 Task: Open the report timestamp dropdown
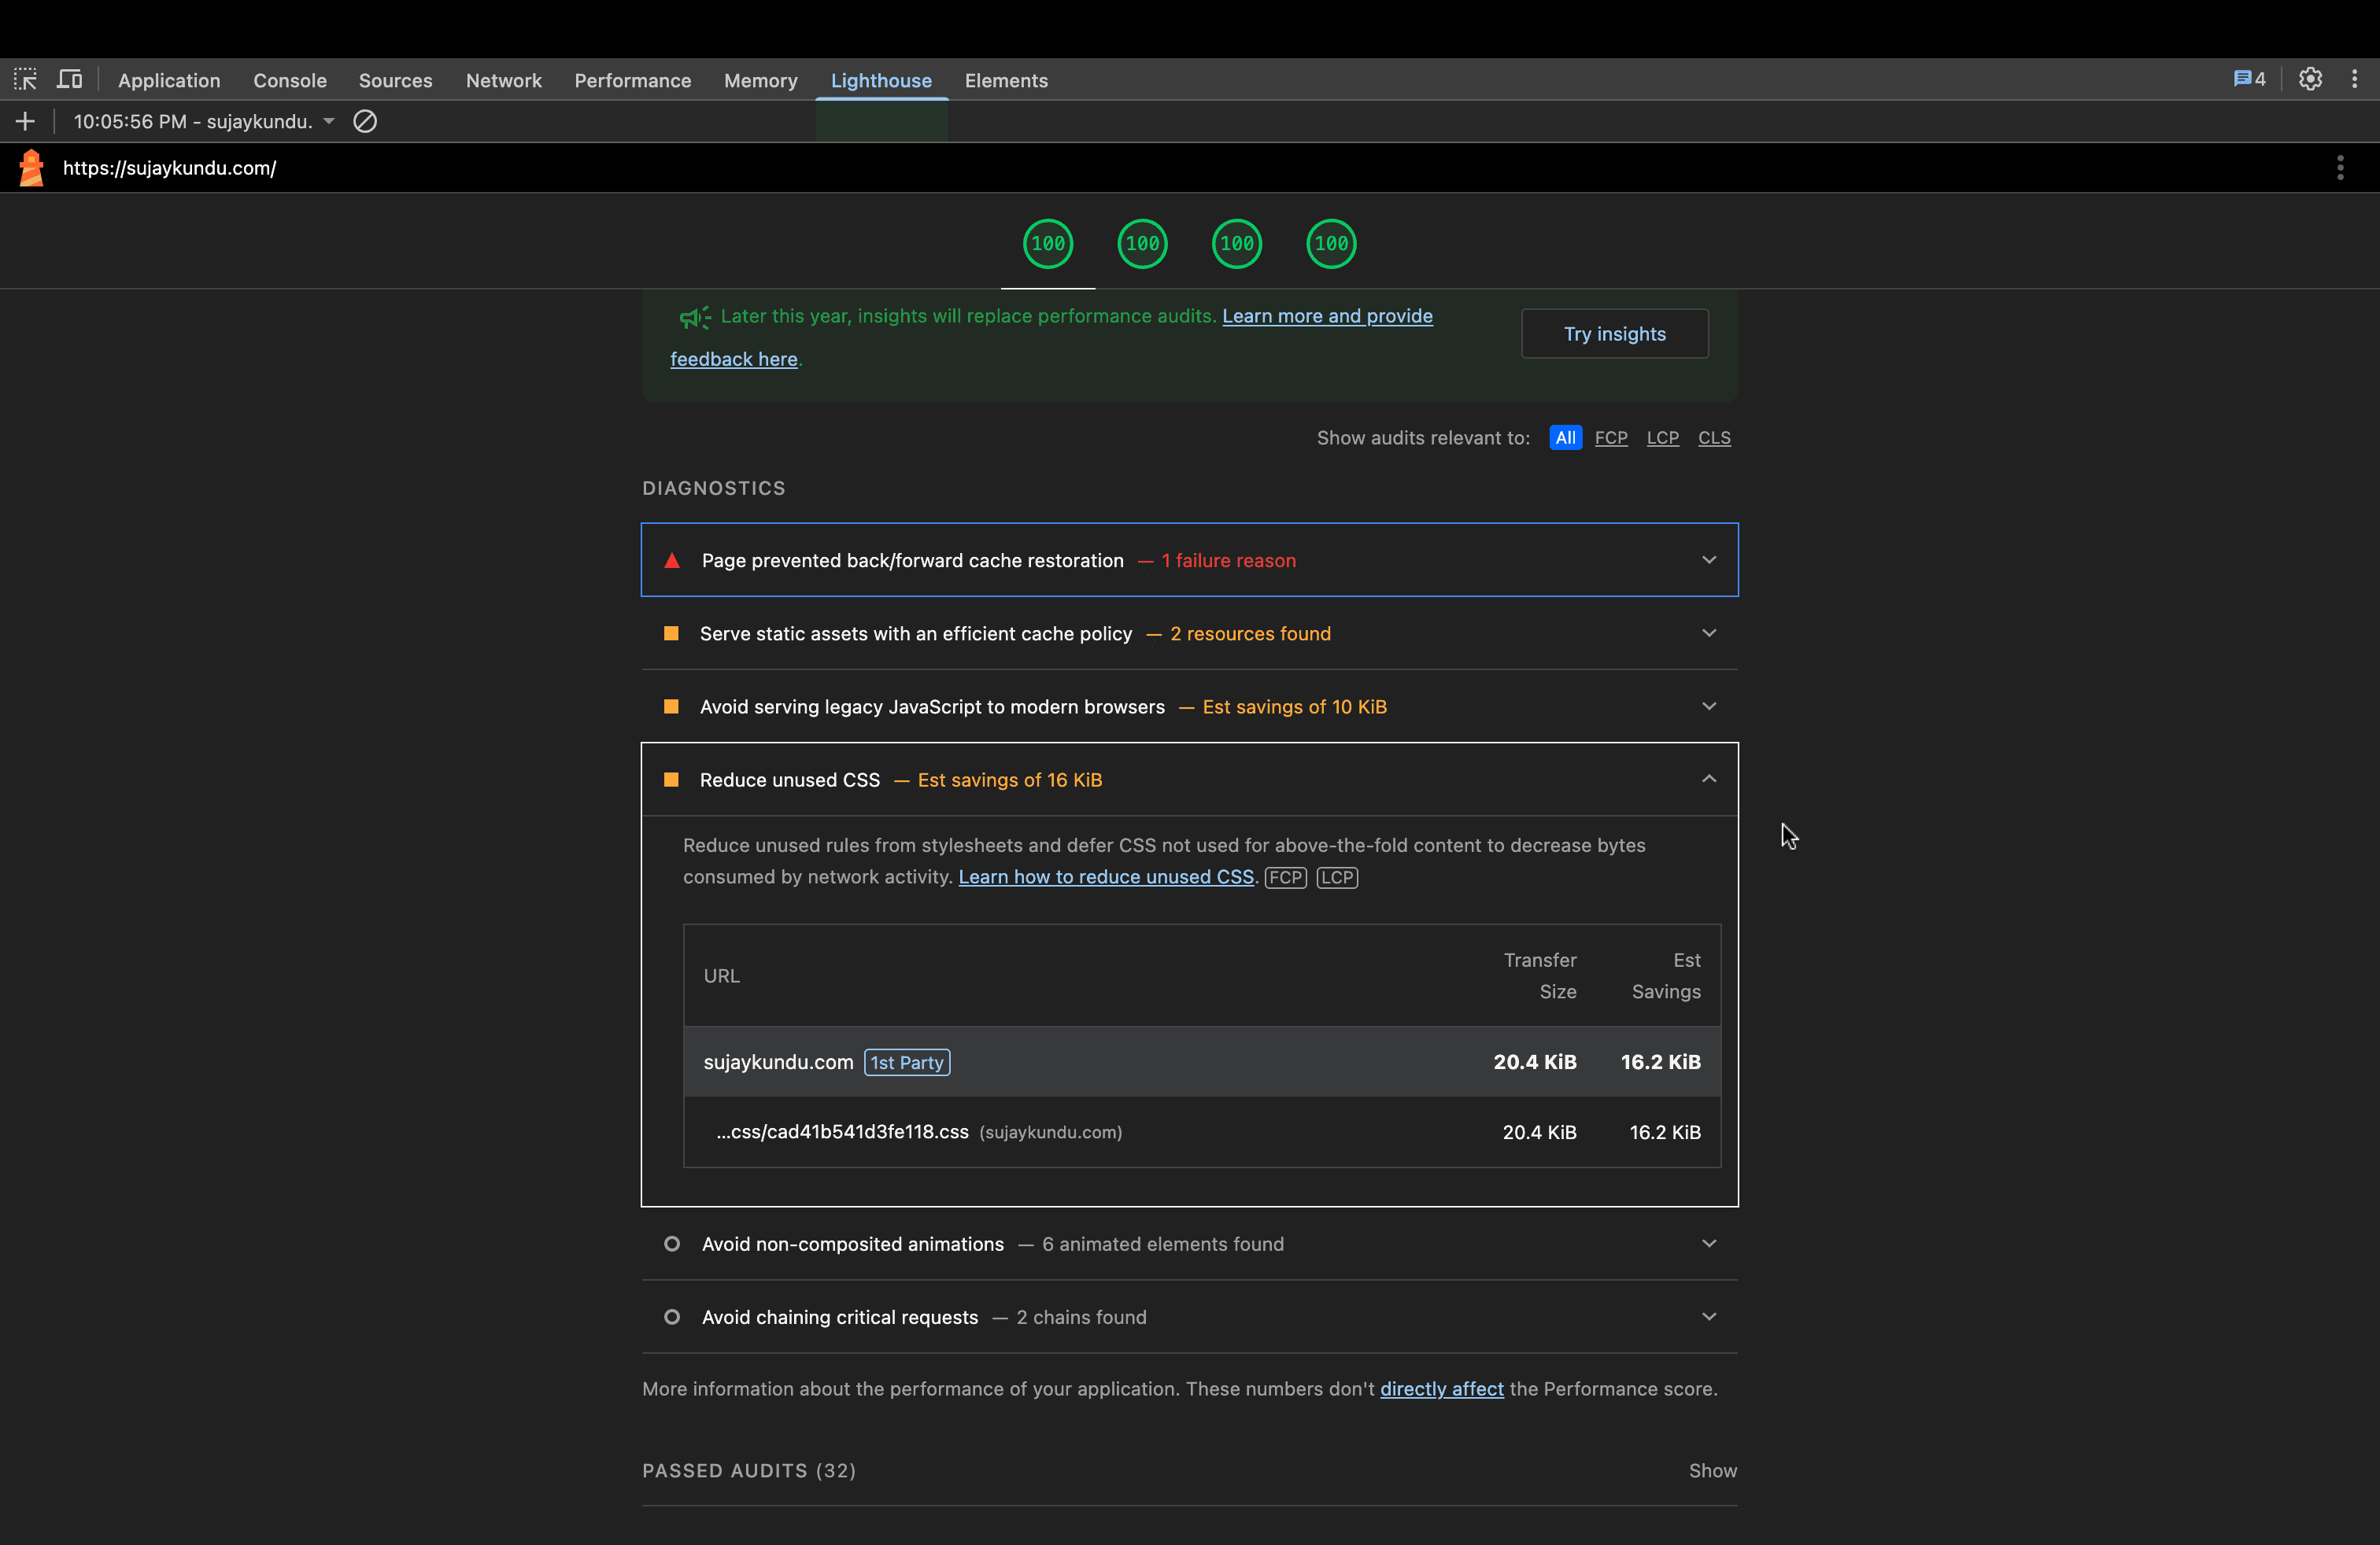(x=329, y=121)
